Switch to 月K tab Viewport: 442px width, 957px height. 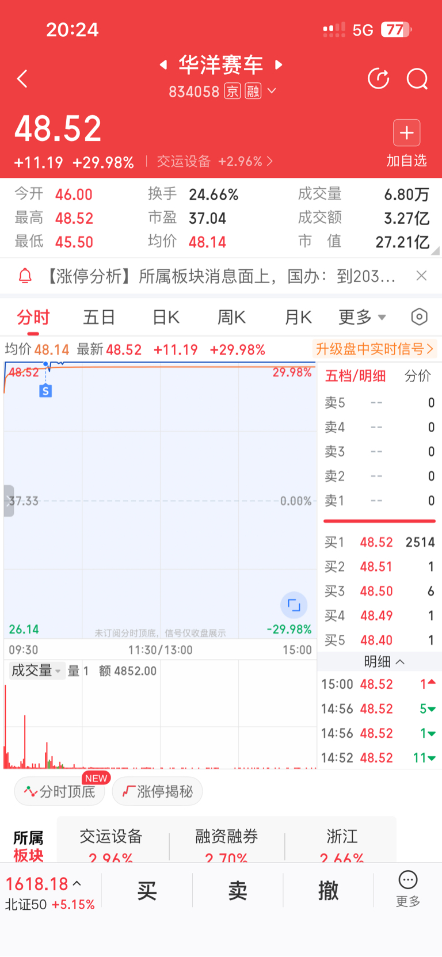[298, 317]
